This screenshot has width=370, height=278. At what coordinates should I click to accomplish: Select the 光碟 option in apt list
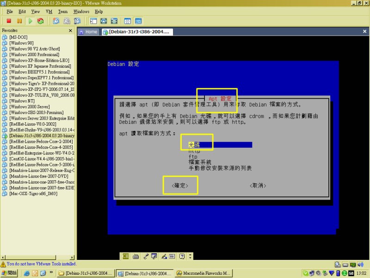coord(220,145)
